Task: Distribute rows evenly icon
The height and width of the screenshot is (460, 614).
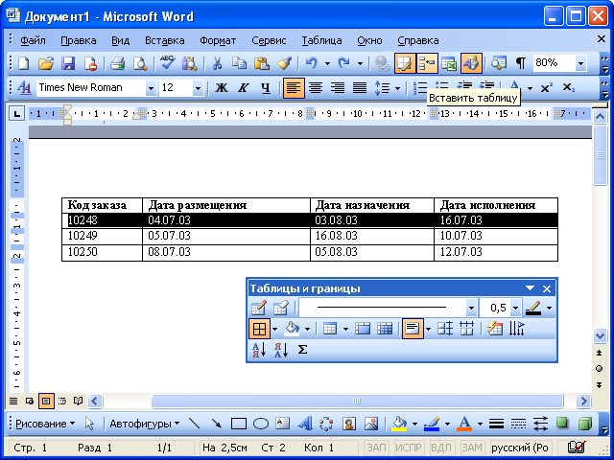Action: click(x=445, y=329)
